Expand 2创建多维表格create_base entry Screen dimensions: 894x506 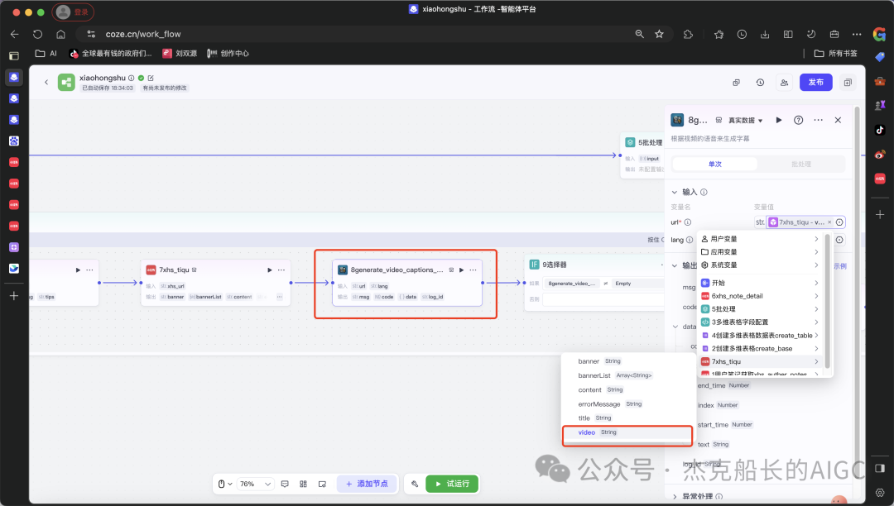pyautogui.click(x=759, y=348)
